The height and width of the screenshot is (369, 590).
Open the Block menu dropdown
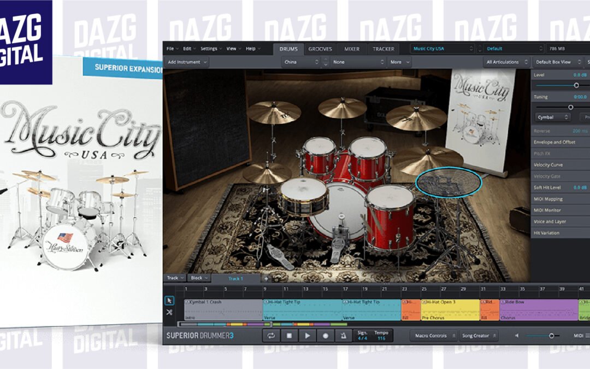point(199,278)
